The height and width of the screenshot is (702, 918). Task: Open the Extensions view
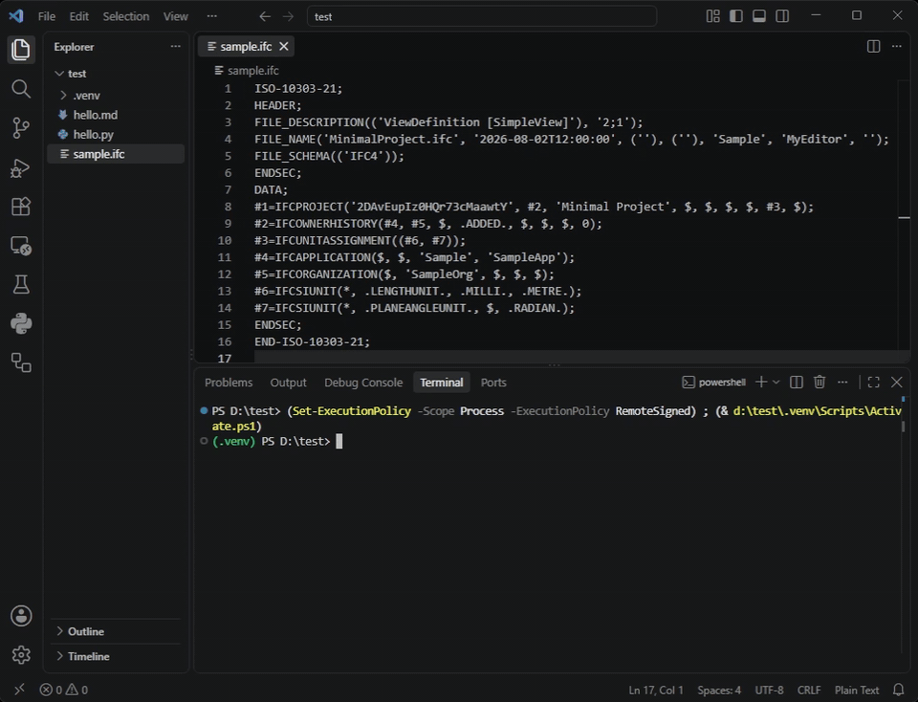click(21, 207)
